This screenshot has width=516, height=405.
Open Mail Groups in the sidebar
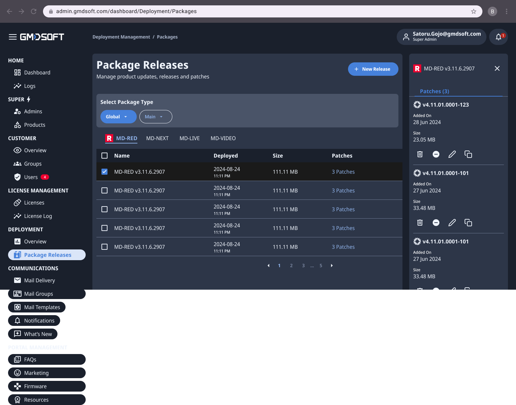click(47, 294)
